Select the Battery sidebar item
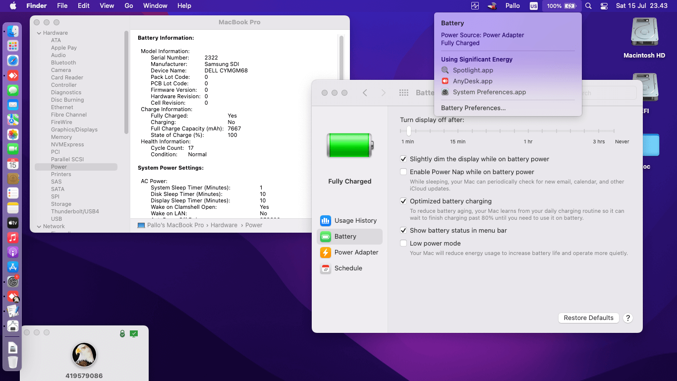Image resolution: width=677 pixels, height=381 pixels. [x=349, y=237]
